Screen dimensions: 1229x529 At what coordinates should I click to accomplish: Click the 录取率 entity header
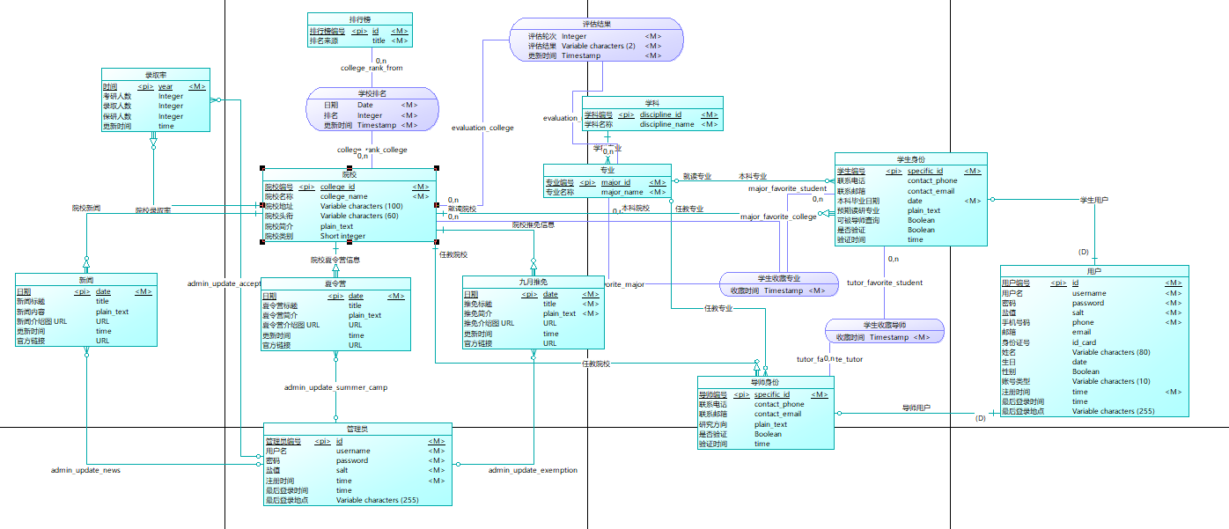click(x=156, y=75)
